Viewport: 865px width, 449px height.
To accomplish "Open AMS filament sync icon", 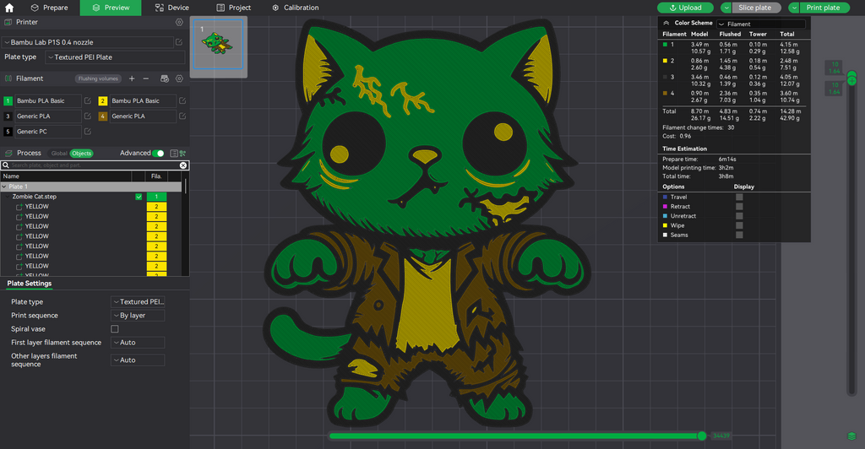I will pos(165,78).
